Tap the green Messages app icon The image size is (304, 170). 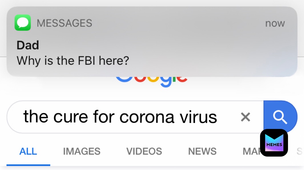coord(23,23)
